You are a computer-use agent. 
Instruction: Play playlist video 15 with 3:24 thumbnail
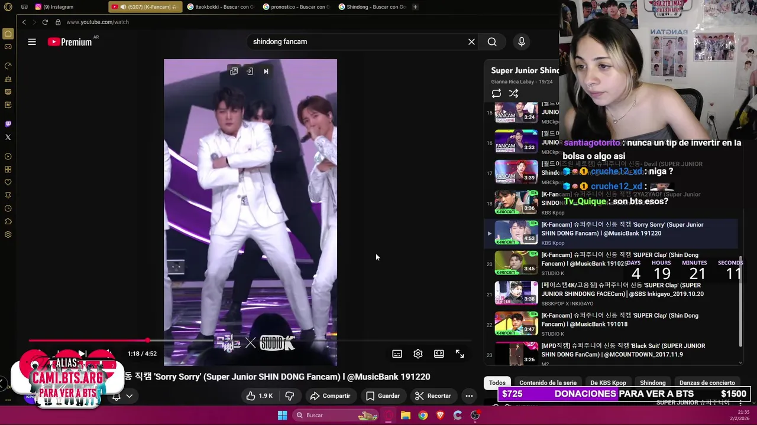click(x=516, y=112)
